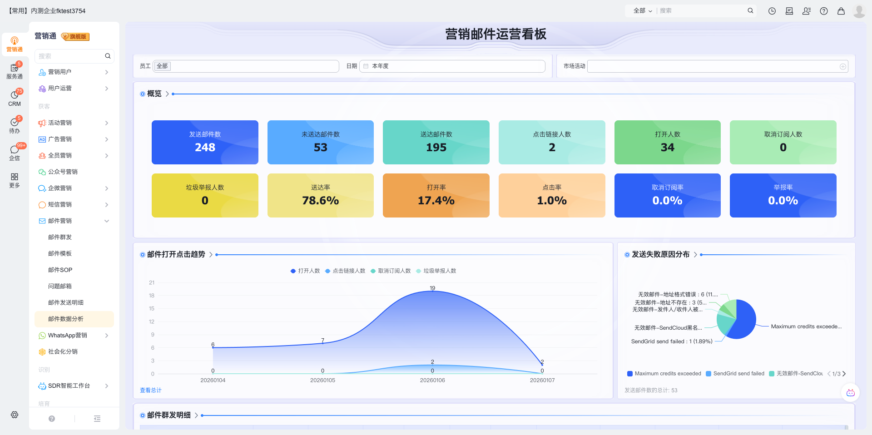Toggle 打开人数 series in chart legend
Image resolution: width=872 pixels, height=435 pixels.
tap(305, 271)
